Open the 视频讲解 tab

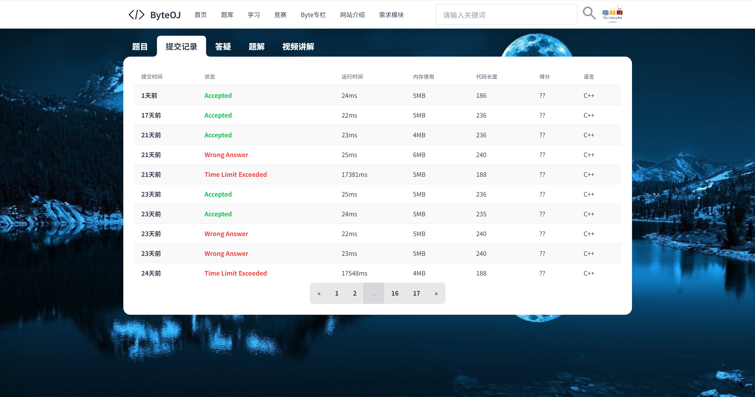point(298,47)
